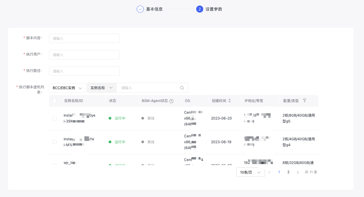Focus the 执行路径 input field
364x197 pixels.
click(84, 71)
